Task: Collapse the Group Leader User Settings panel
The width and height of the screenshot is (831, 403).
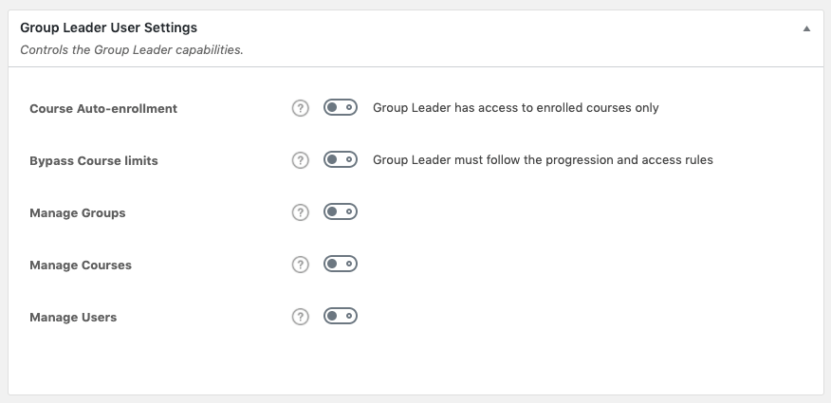Action: point(806,29)
